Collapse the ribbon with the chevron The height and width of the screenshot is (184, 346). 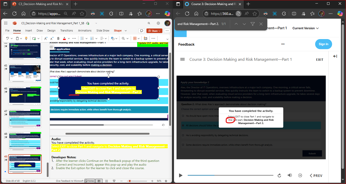[x=167, y=39]
